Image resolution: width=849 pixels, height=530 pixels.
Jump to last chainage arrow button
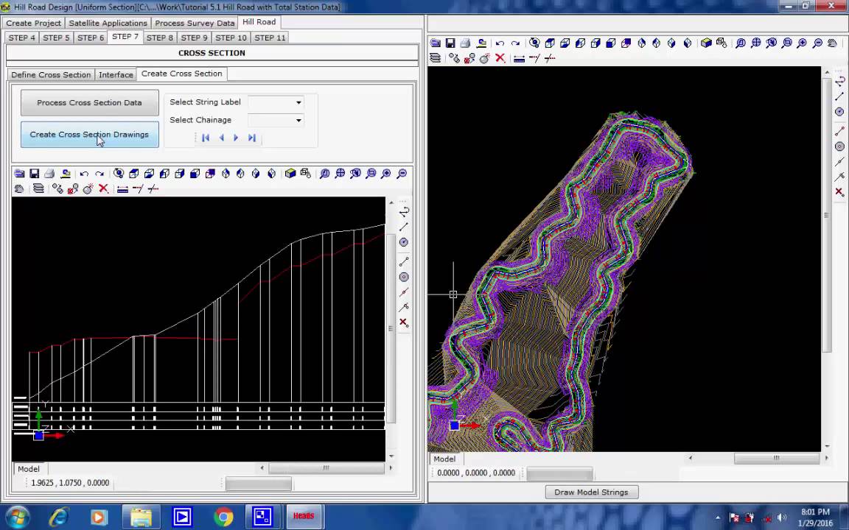pos(252,138)
